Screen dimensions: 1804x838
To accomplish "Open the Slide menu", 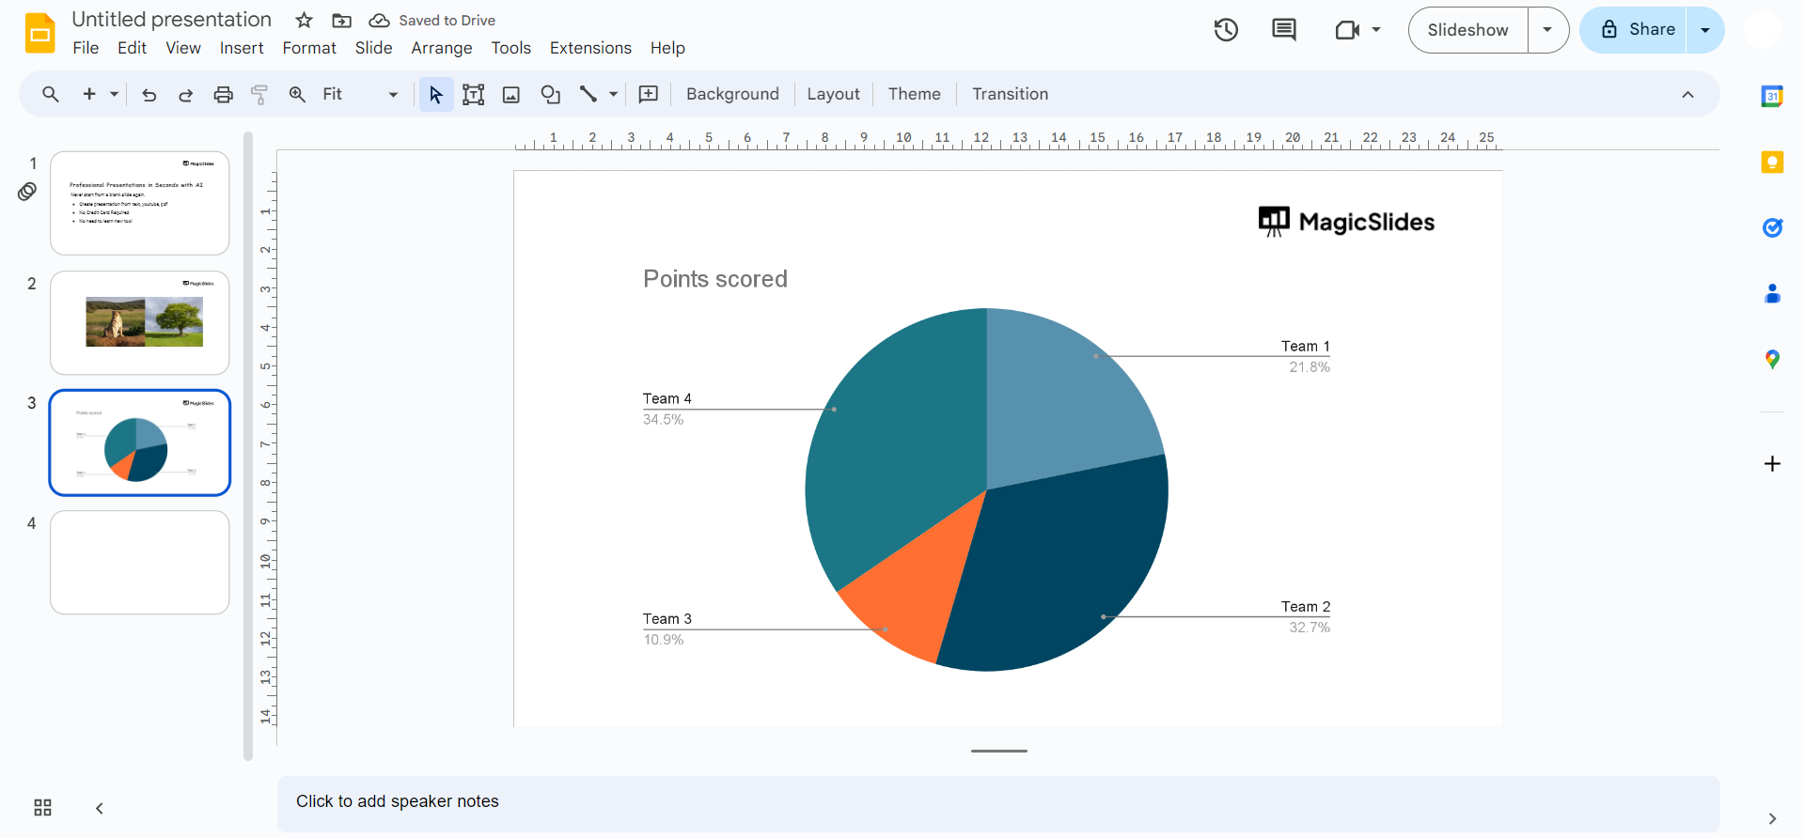I will pyautogui.click(x=373, y=48).
